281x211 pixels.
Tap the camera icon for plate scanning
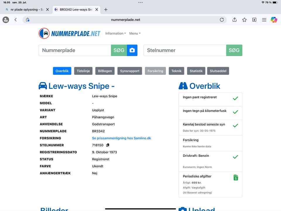click(x=132, y=50)
